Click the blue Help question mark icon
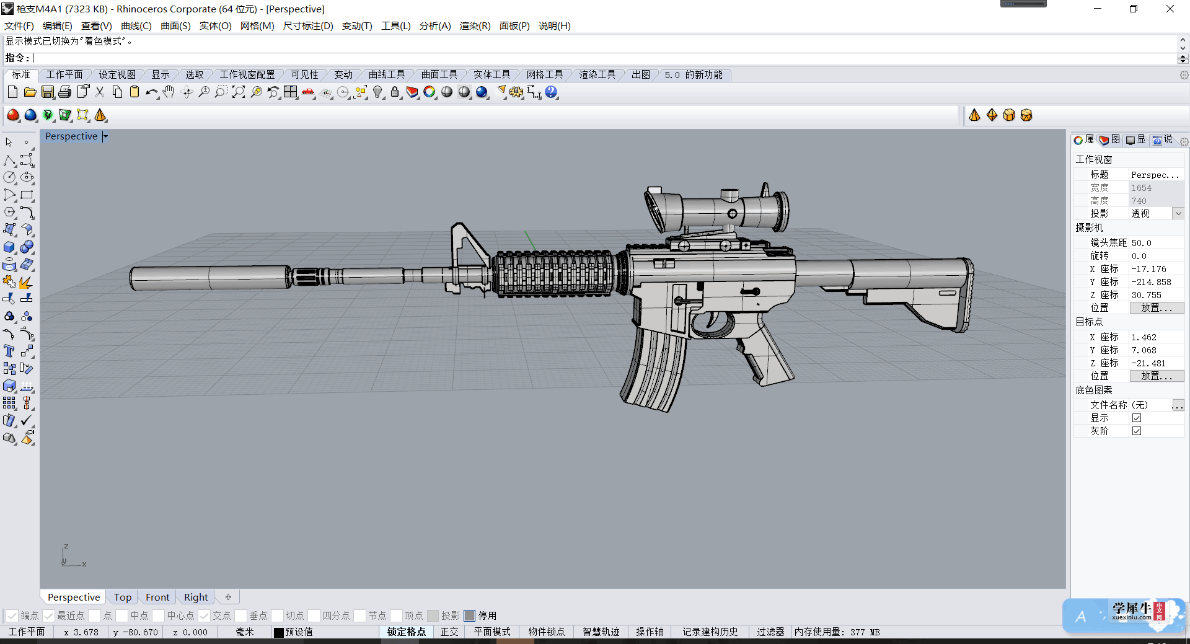The image size is (1190, 644). (x=551, y=92)
